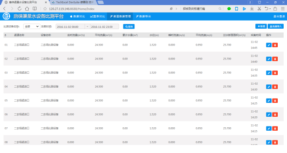Viewport: 287px width, 153px height.
Task: Click the 水位(m) column header
Action: [154, 35]
